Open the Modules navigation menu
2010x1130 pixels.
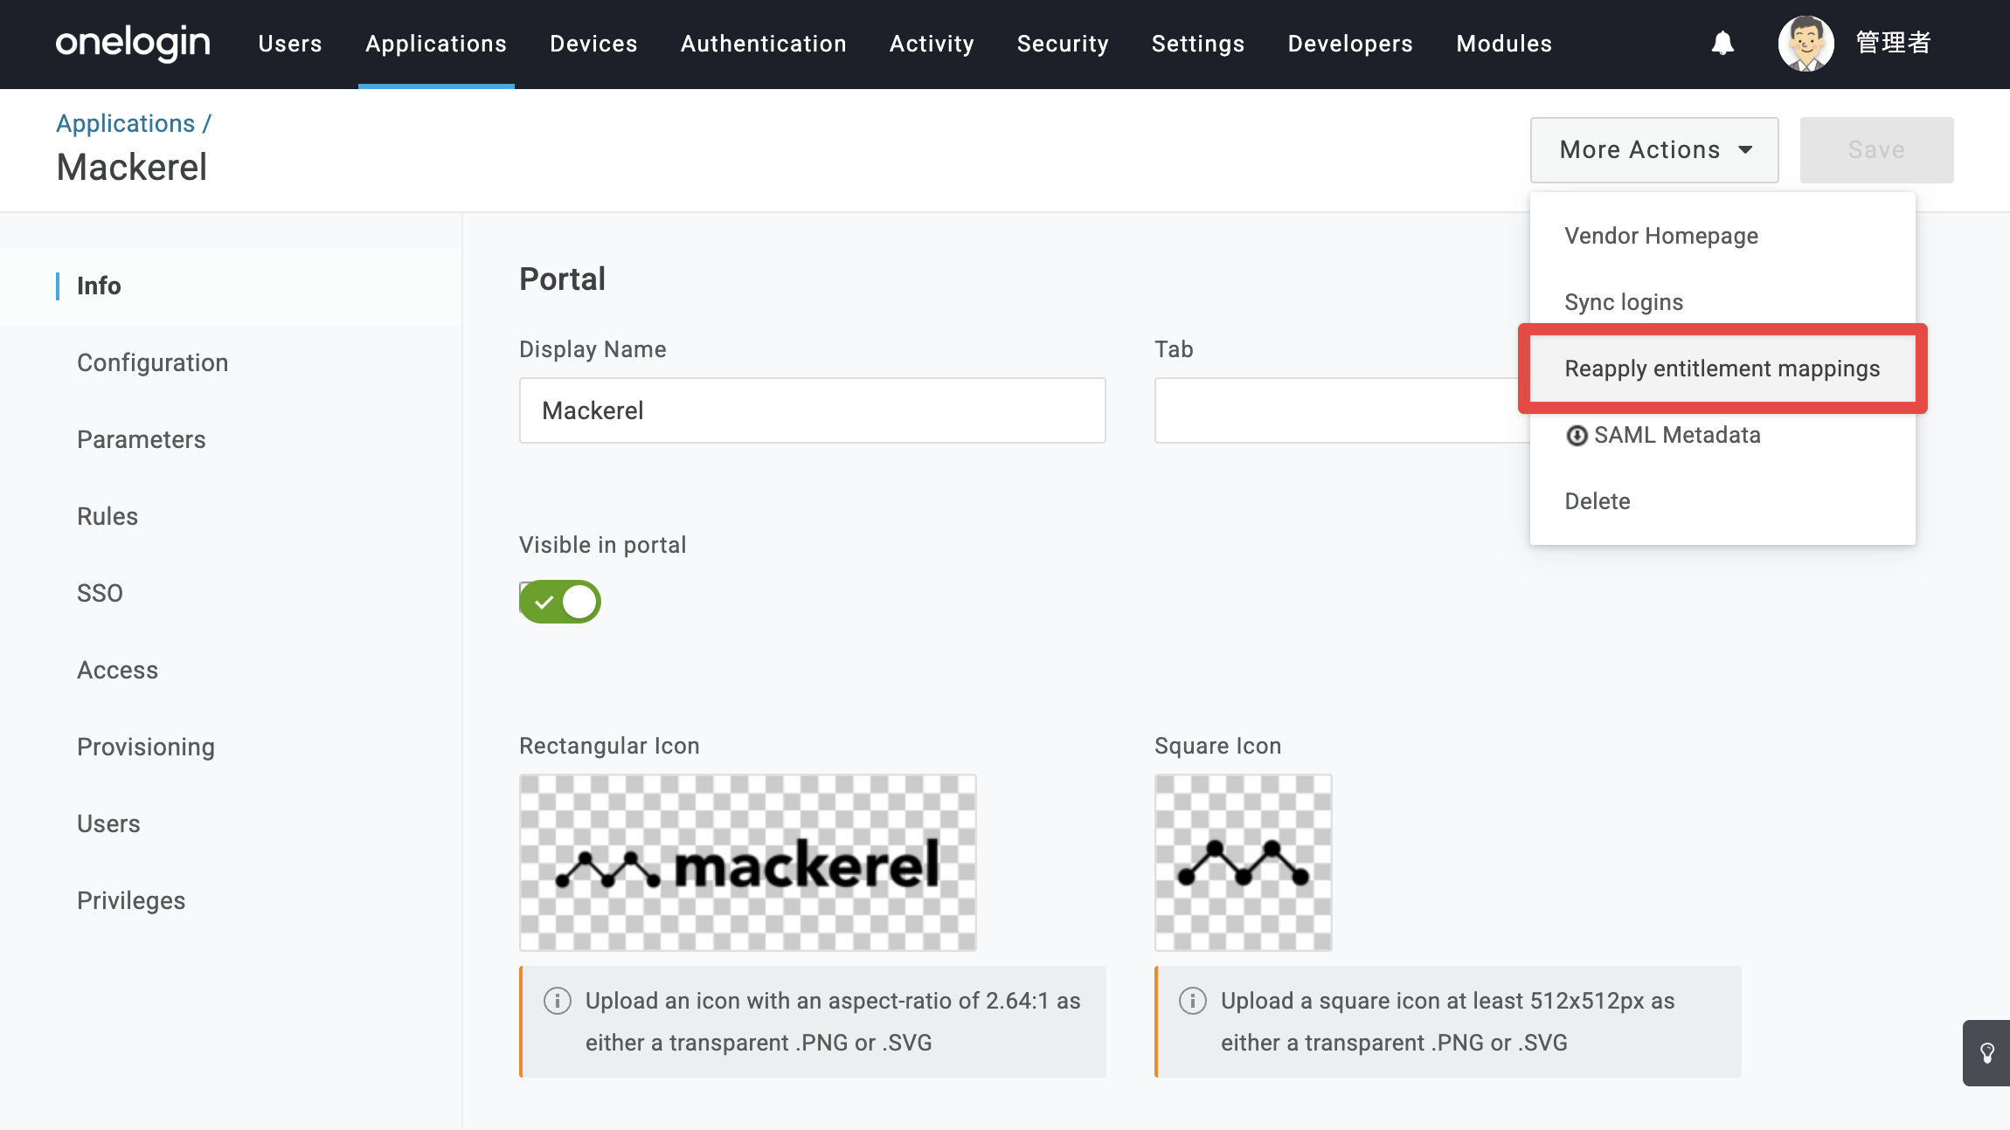click(1504, 44)
